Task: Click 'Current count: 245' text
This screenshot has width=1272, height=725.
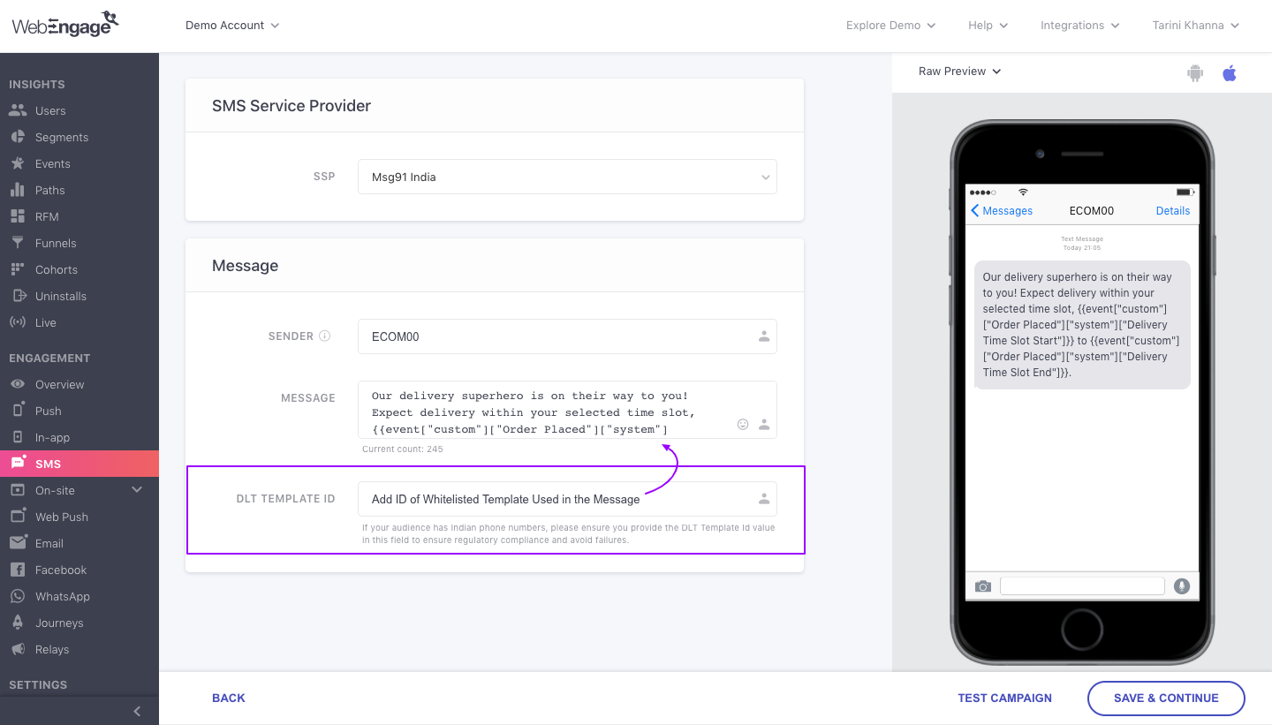Action: click(403, 449)
